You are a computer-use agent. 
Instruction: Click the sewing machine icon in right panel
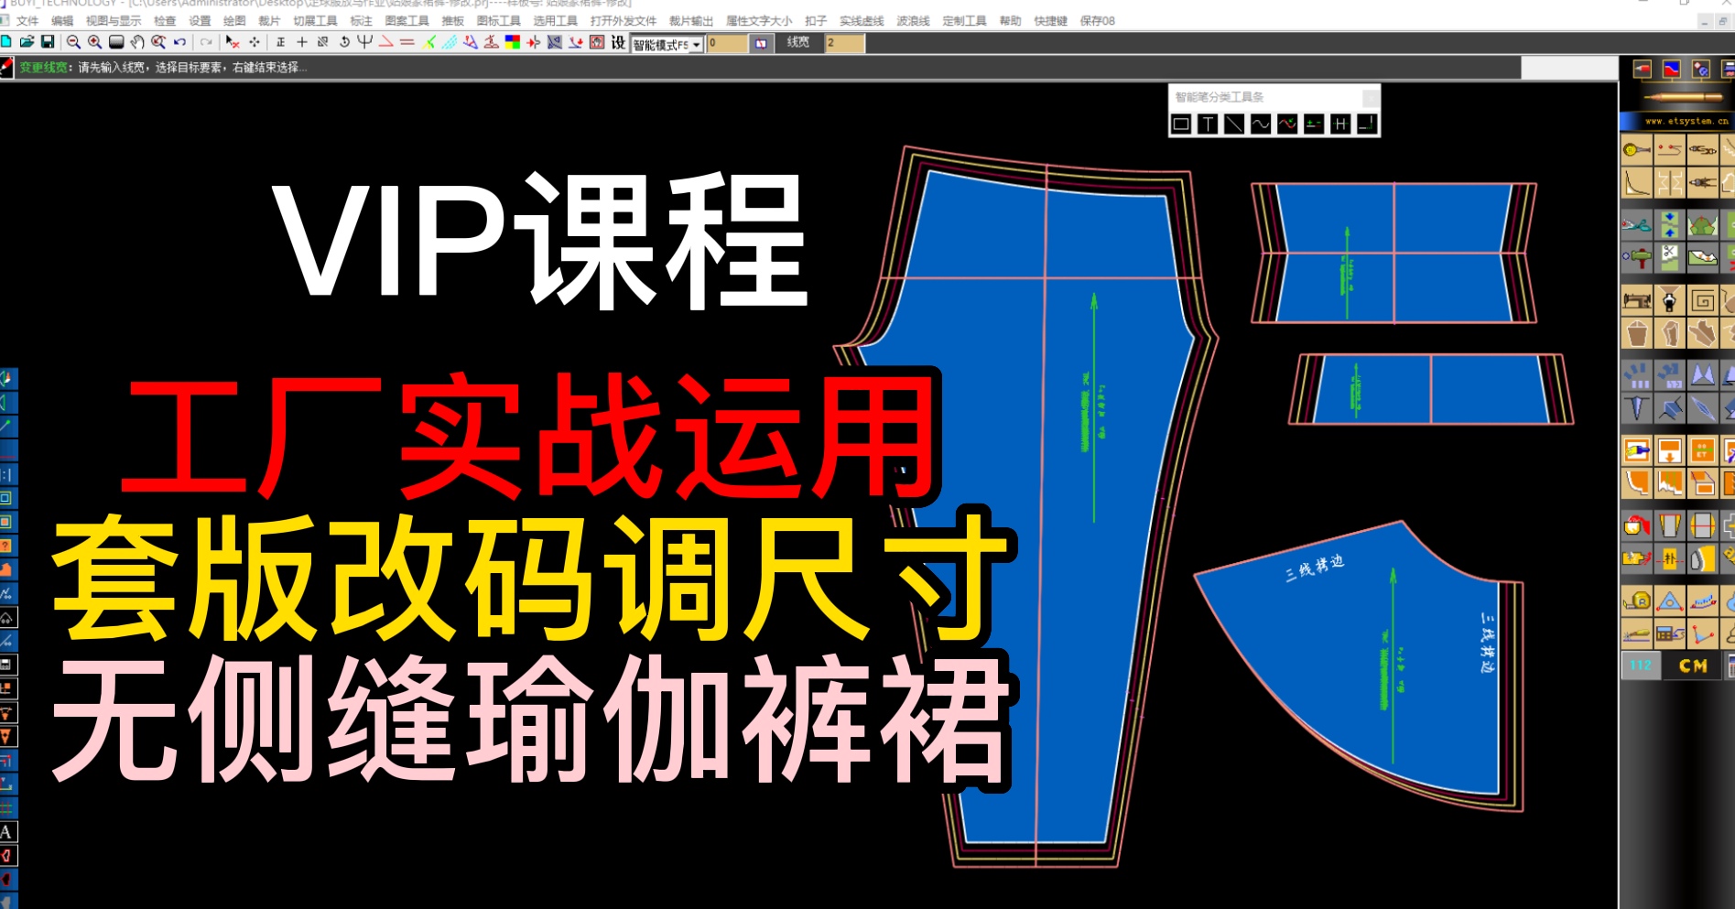[x=1637, y=300]
